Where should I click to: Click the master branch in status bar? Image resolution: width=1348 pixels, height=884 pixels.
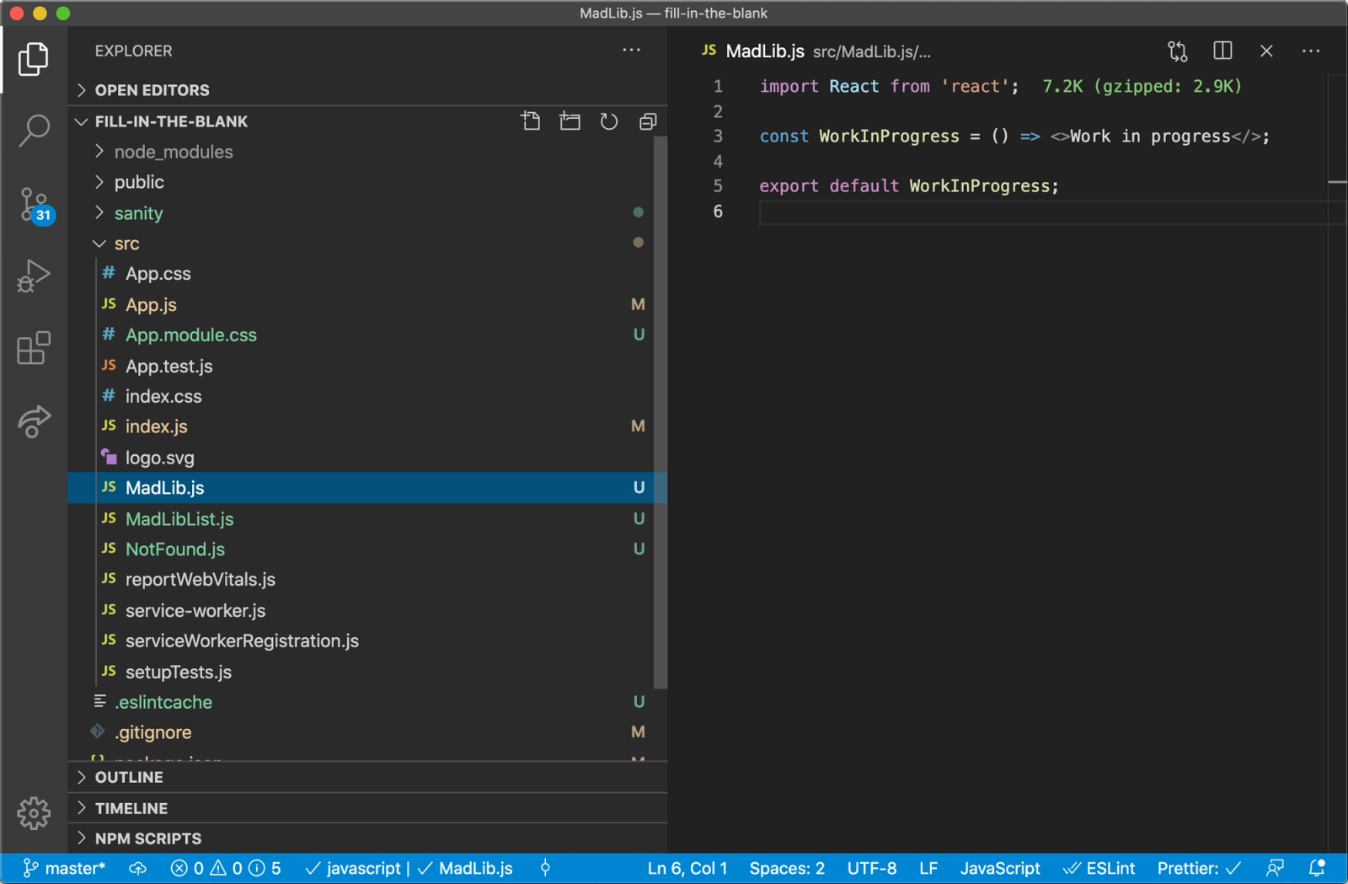[65, 868]
